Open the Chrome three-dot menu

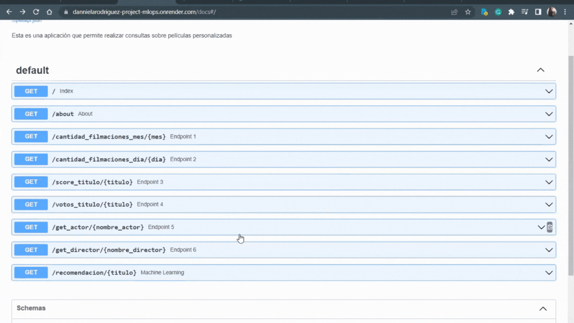point(565,12)
